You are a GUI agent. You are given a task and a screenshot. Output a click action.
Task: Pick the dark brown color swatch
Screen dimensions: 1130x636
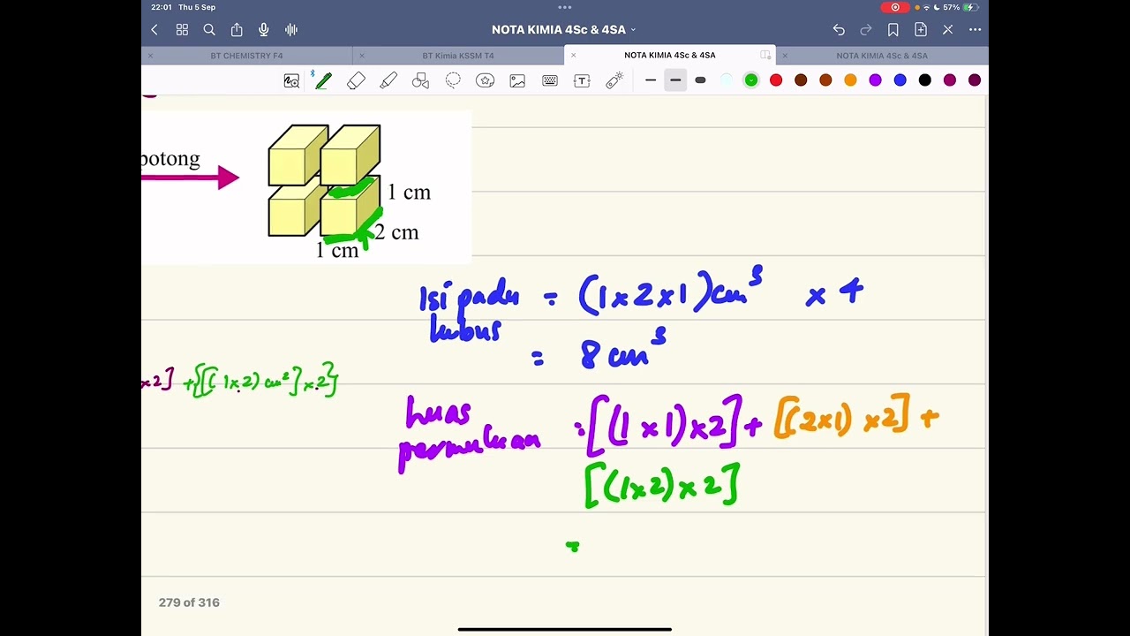(x=801, y=80)
